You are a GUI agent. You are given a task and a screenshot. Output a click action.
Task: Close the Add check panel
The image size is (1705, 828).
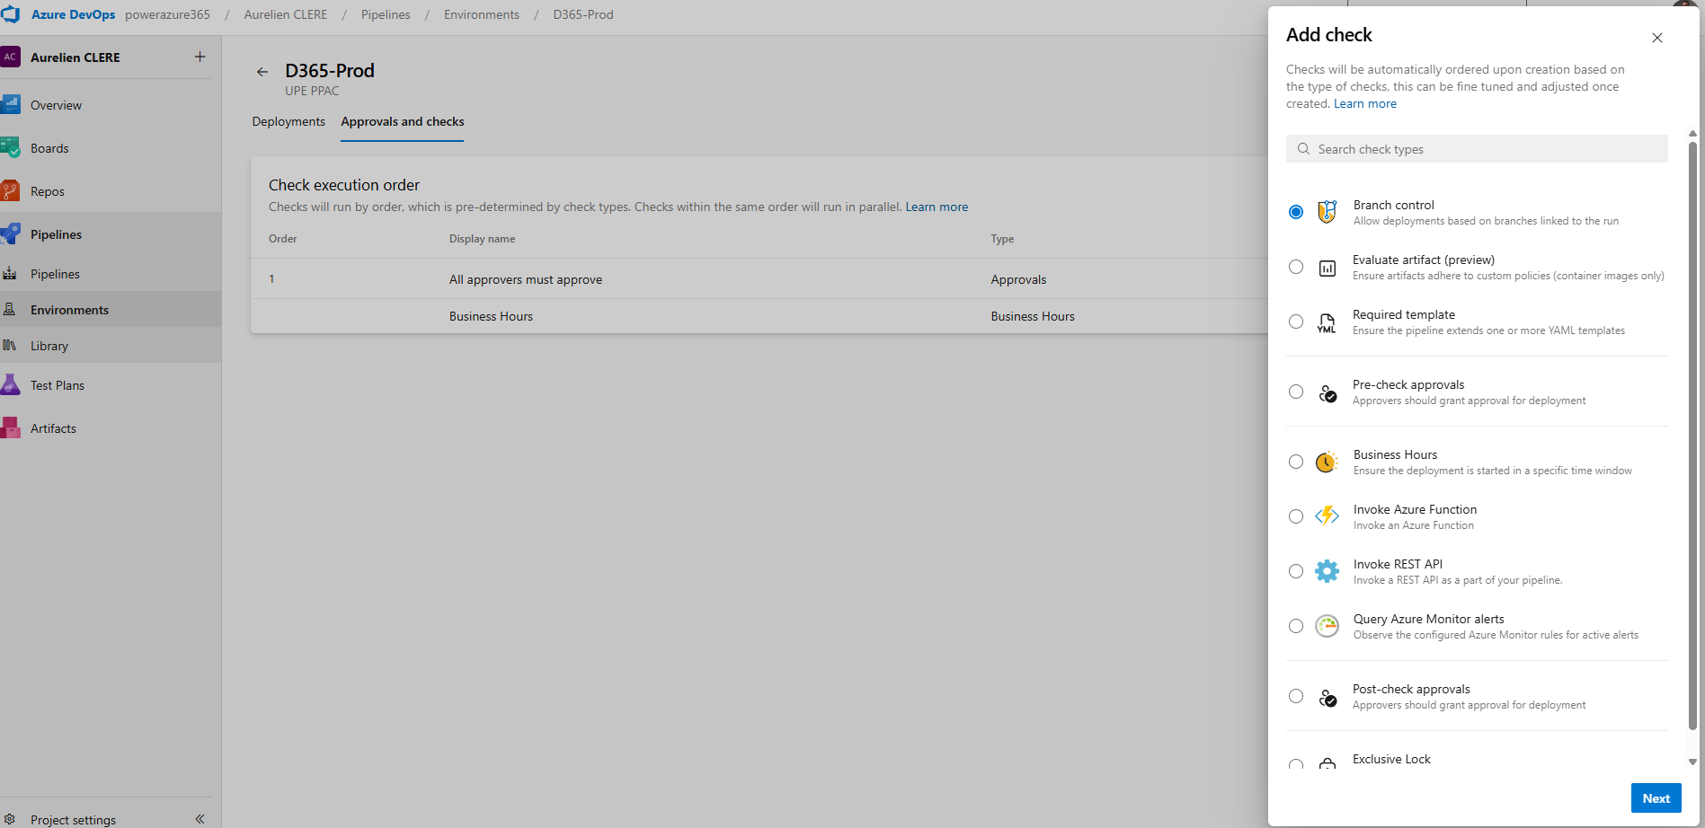coord(1657,38)
